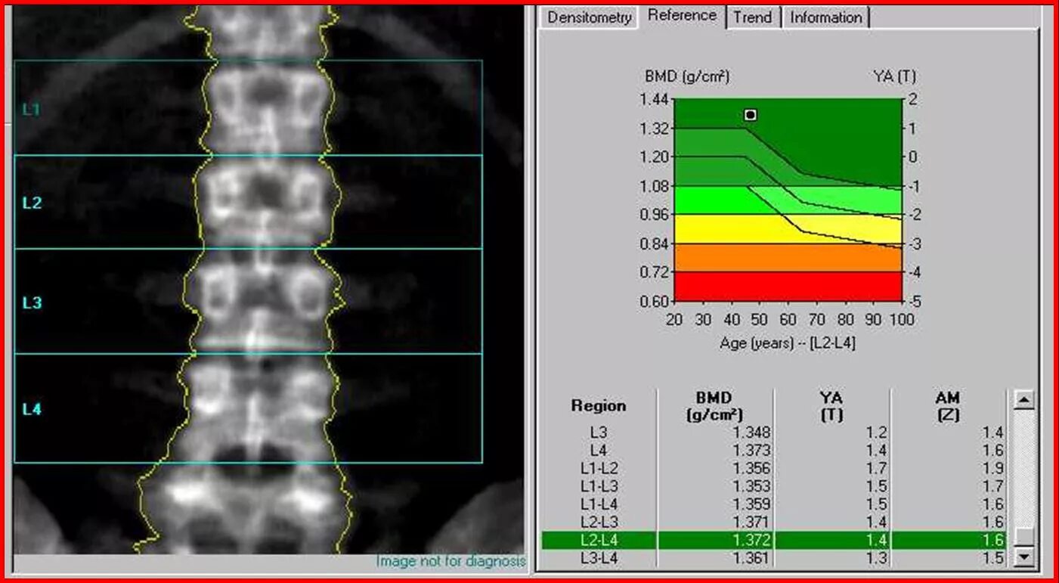The image size is (1059, 583).
Task: Click the results table scrollbar thumb
Action: click(1023, 536)
